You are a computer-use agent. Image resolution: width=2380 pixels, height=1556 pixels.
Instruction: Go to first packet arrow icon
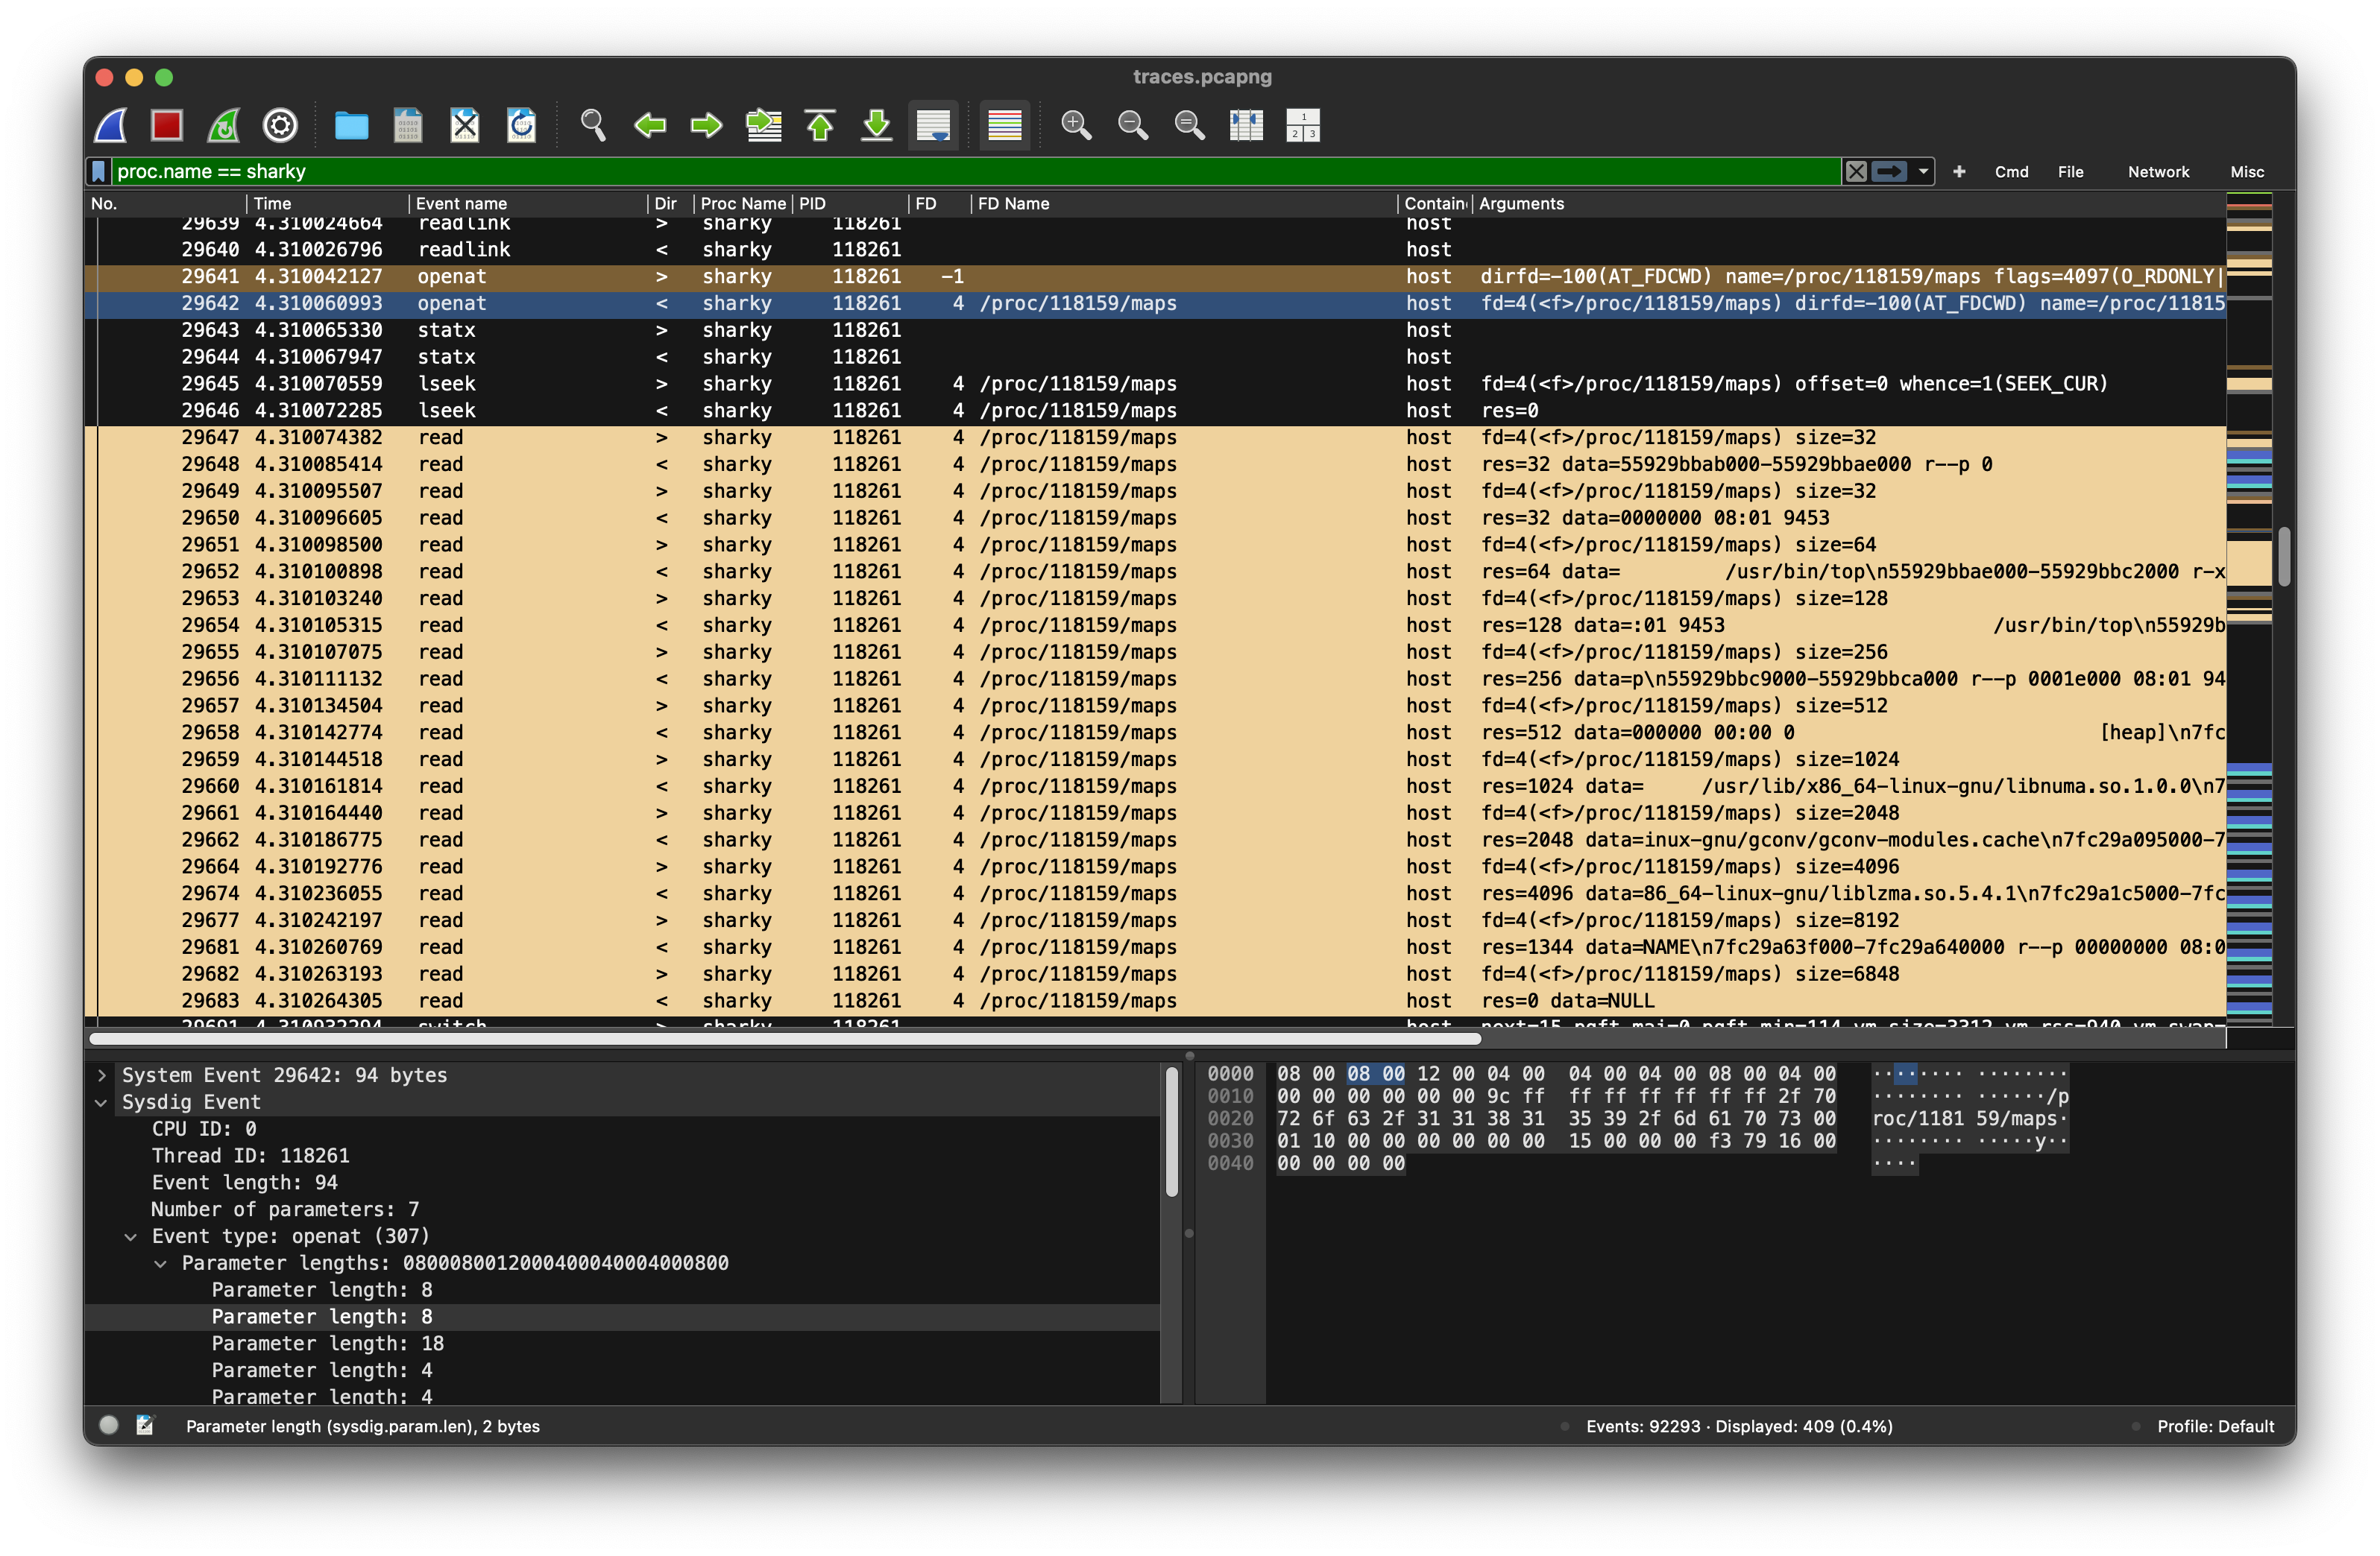pyautogui.click(x=820, y=125)
